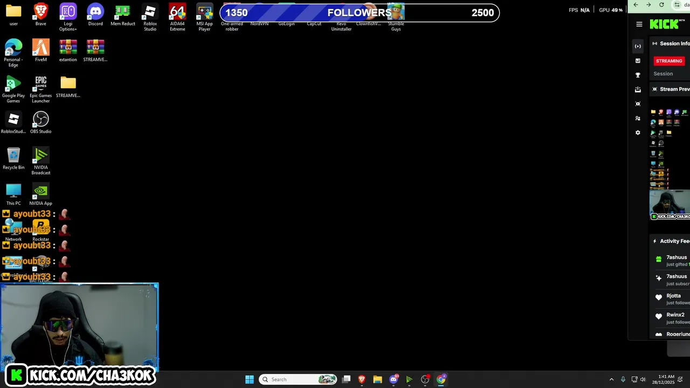Select the NVIDIA App desktop icon
Viewport: 690px width, 388px height.
(41, 194)
